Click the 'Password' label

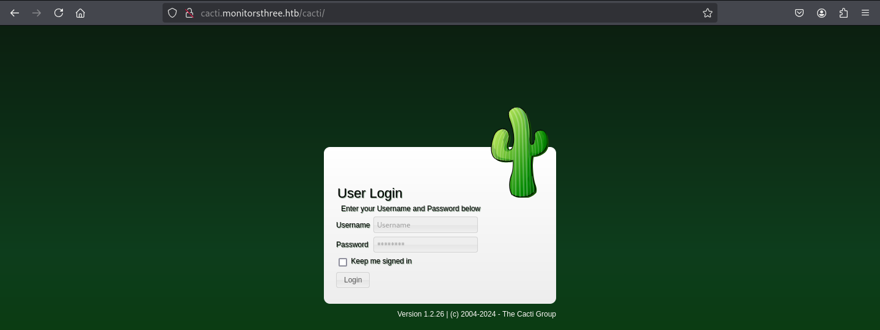352,245
